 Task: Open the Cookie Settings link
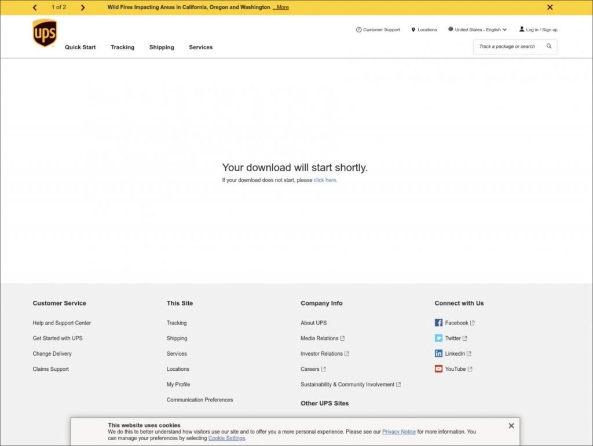226,438
